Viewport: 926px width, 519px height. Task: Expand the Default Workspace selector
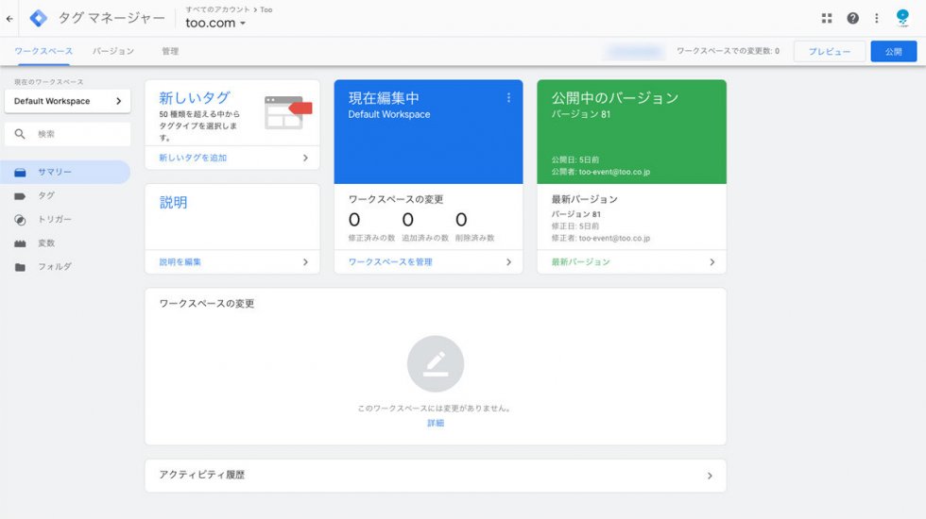[67, 101]
